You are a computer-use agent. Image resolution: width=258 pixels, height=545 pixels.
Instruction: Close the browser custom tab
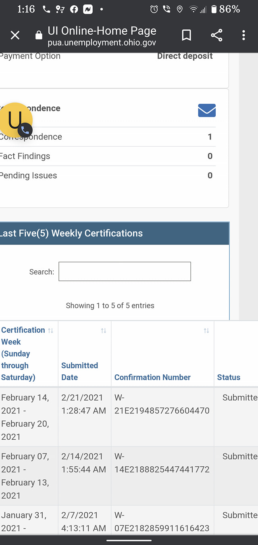(x=15, y=35)
